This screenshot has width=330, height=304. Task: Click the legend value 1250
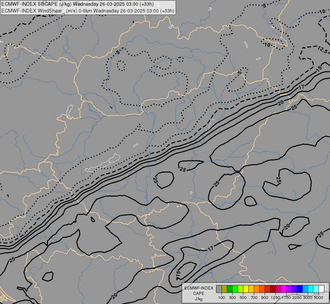[x=275, y=298]
